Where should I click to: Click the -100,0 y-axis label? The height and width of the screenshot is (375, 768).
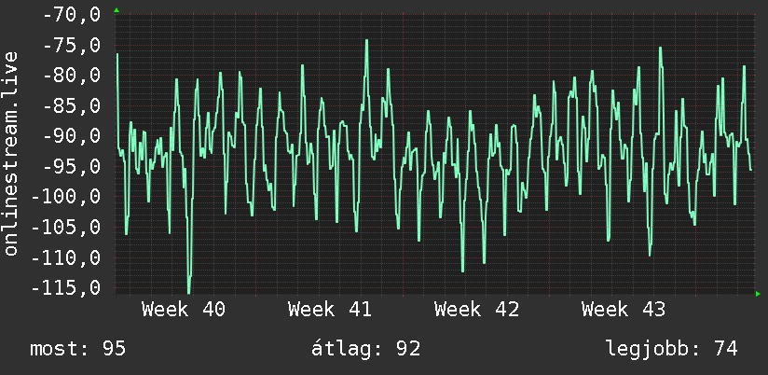click(x=65, y=197)
